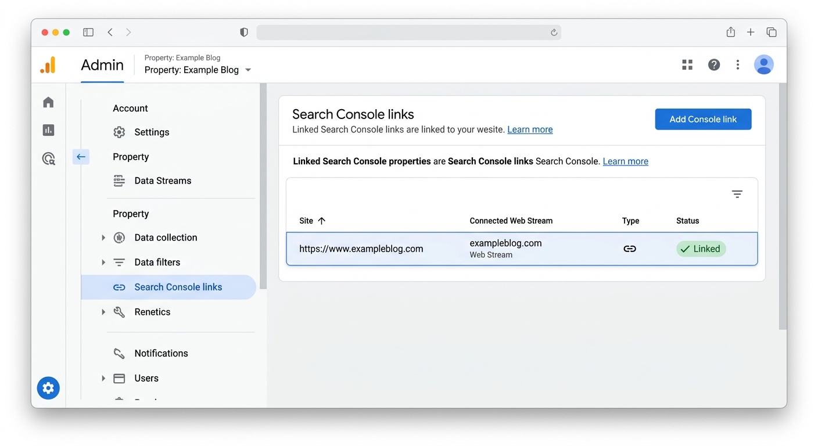Click the exampleblog.com web stream cell

pyautogui.click(x=505, y=249)
